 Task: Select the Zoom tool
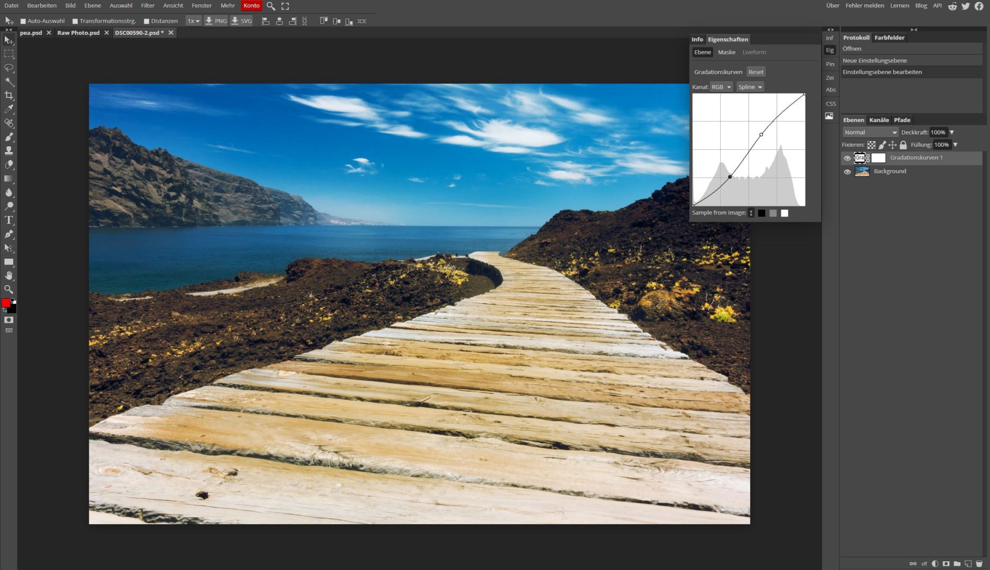[x=8, y=289]
